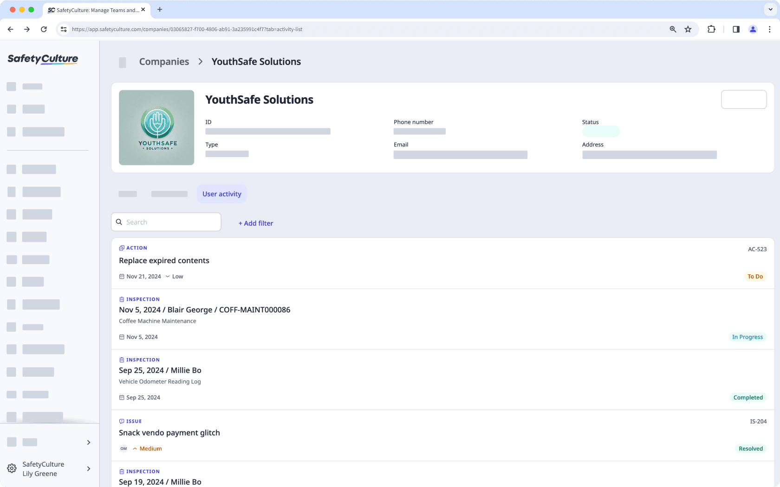This screenshot has width=780, height=487.
Task: Click the ACTION type label icon
Action: click(122, 248)
